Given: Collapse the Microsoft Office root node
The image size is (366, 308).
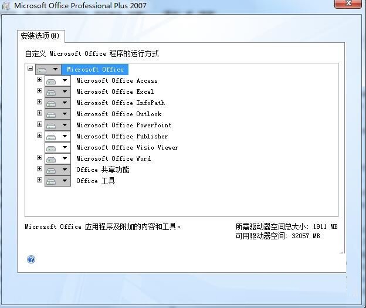Looking at the screenshot, I should [x=30, y=69].
